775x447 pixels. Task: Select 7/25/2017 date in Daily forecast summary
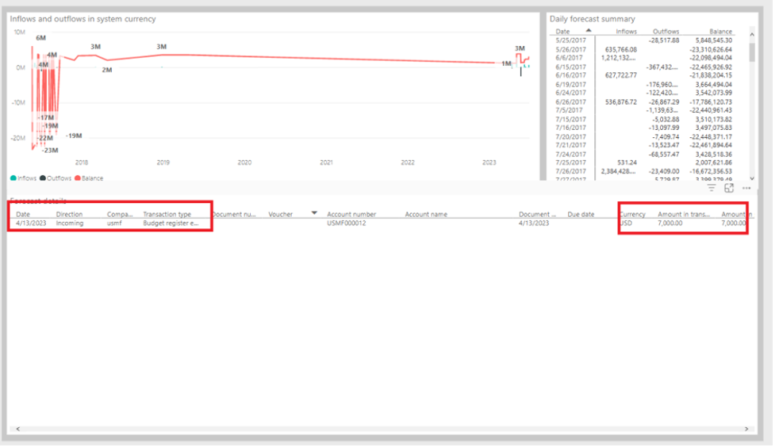tap(571, 162)
